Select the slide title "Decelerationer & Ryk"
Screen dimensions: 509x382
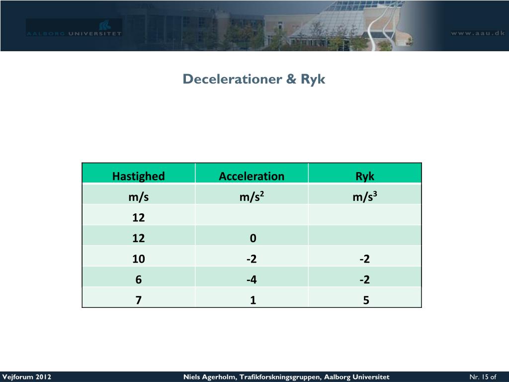tap(254, 79)
